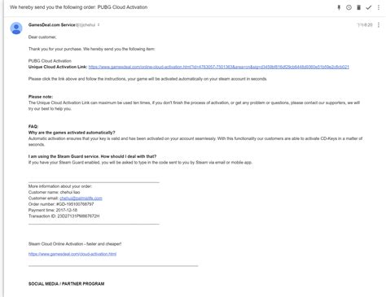Expand recipient details arrow next to sender
The height and width of the screenshot is (297, 386).
[99, 25]
